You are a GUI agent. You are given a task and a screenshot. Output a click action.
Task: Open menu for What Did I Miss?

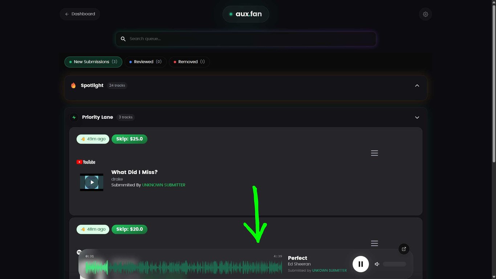click(374, 153)
